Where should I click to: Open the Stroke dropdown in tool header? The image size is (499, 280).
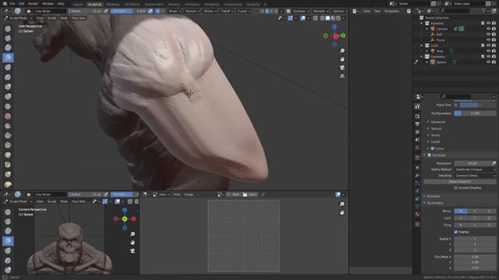(x=210, y=11)
